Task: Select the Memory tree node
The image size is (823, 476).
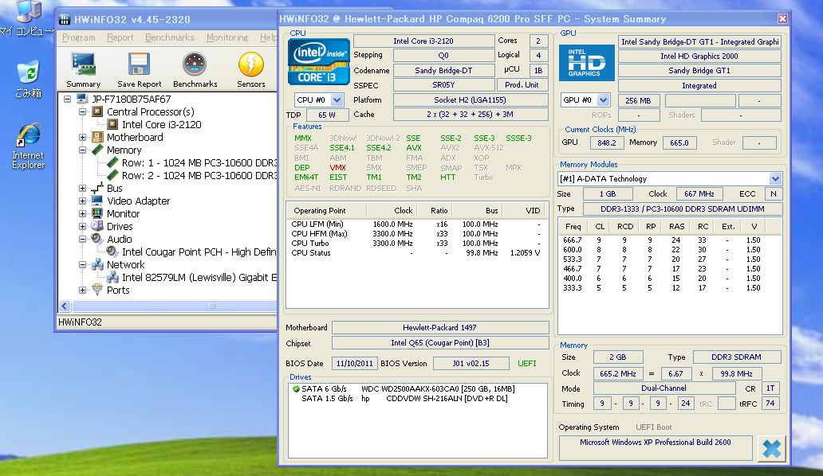Action: click(x=124, y=150)
